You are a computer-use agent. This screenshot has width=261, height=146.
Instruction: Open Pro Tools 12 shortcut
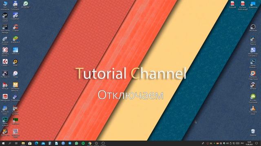pos(5,74)
